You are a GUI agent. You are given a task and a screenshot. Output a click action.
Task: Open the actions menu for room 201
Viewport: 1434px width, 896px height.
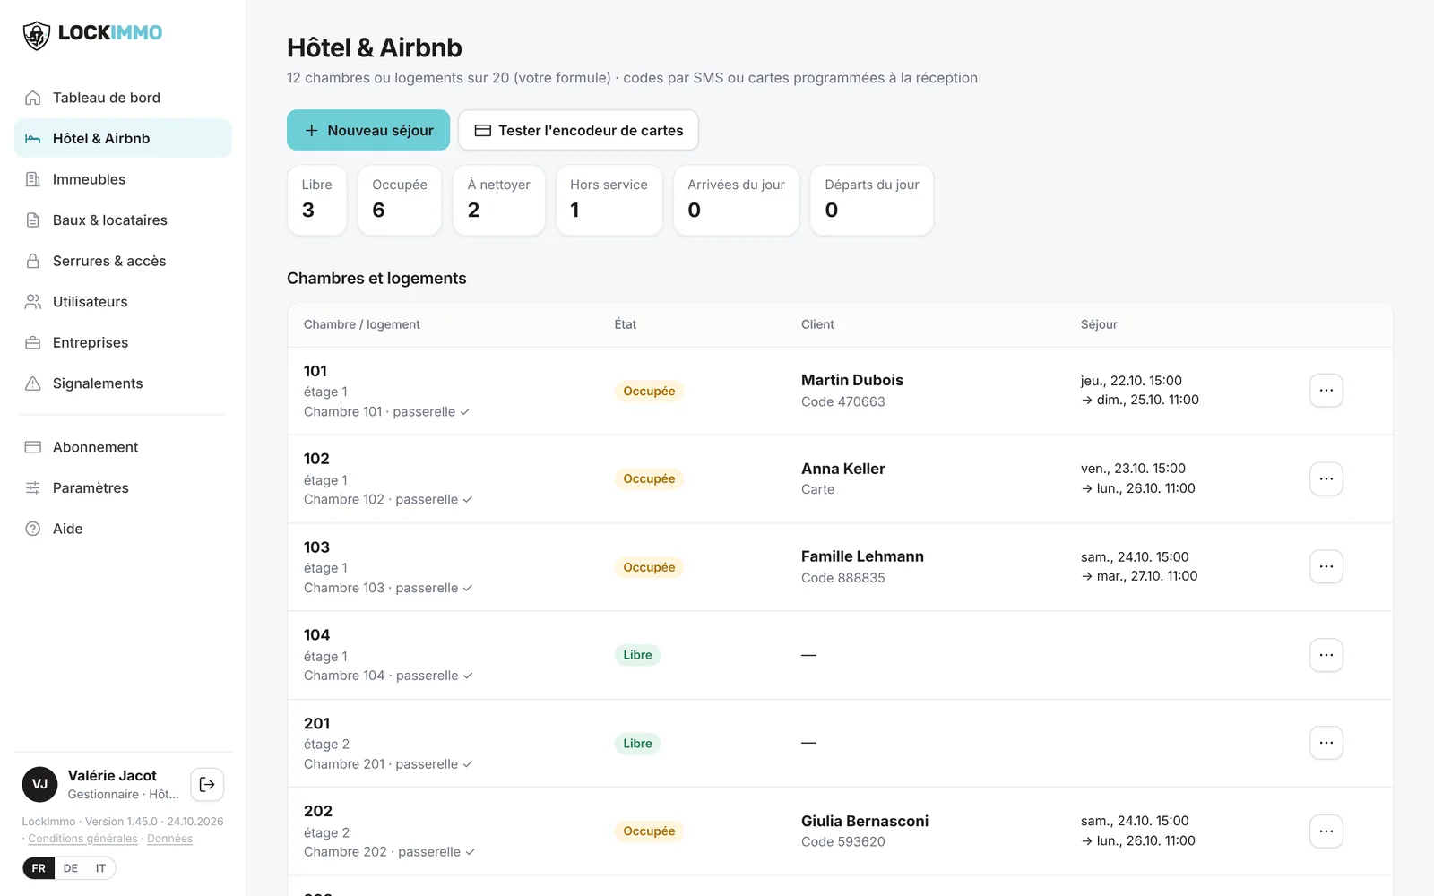1326,743
